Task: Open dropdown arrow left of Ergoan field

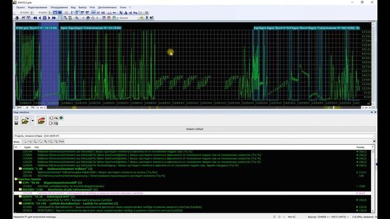Action: point(118,18)
